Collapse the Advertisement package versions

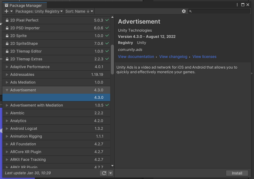coord(7,90)
